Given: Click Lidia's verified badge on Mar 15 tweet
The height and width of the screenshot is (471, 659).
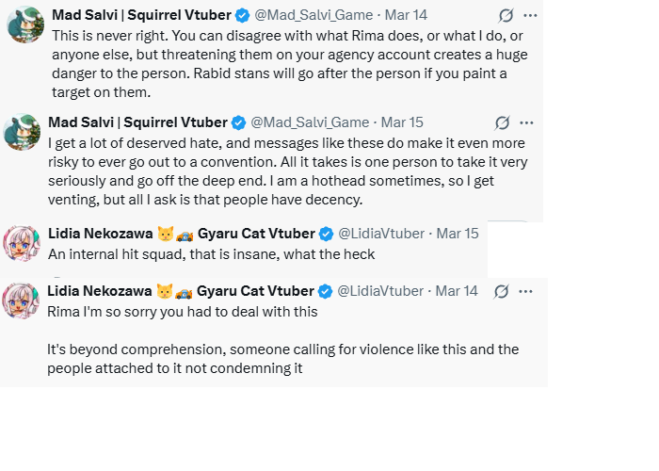Looking at the screenshot, I should coord(326,234).
